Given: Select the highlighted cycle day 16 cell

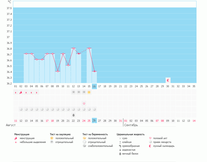Looking at the screenshot, I should 94,86.
